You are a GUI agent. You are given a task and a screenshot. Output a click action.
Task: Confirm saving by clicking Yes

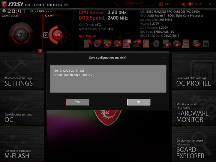click(78, 102)
